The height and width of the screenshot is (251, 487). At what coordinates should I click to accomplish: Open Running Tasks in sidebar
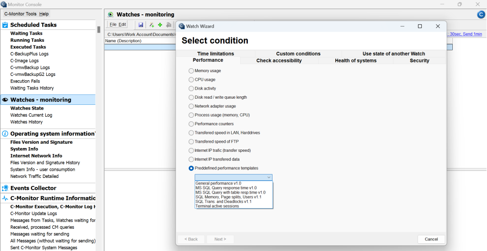point(27,40)
